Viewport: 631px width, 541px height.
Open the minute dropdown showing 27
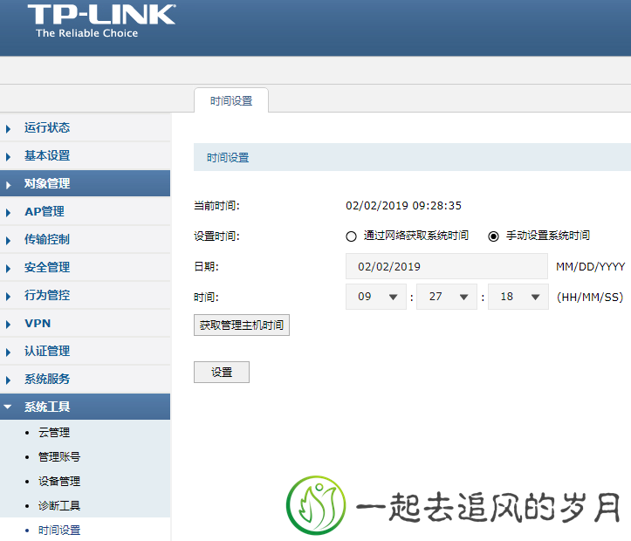[x=447, y=297]
